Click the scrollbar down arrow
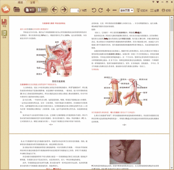The image size is (174, 170). click(172, 168)
